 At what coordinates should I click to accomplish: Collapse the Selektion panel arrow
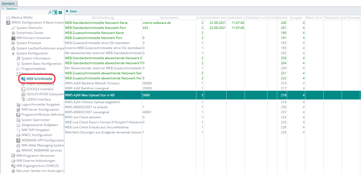click(x=3, y=9)
